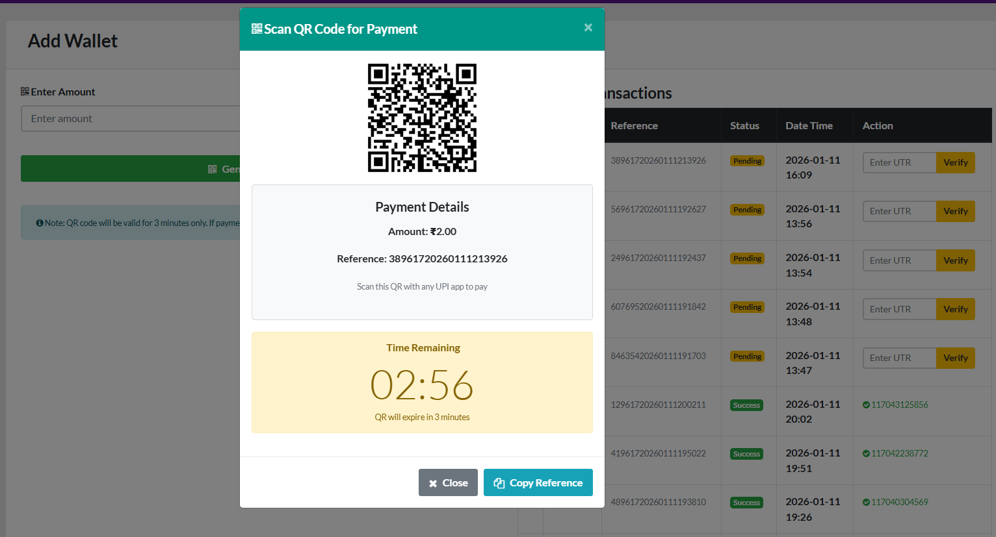This screenshot has height=537, width=996.
Task: Close the QR payment dialog with the X
Action: pyautogui.click(x=588, y=27)
